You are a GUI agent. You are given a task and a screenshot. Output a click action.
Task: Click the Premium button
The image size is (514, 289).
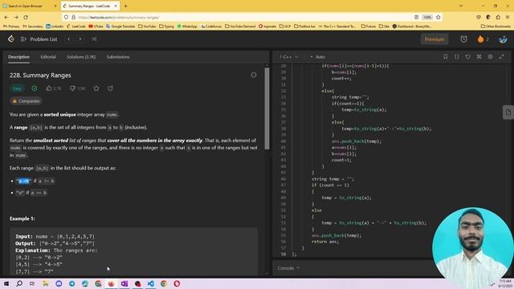(x=434, y=39)
